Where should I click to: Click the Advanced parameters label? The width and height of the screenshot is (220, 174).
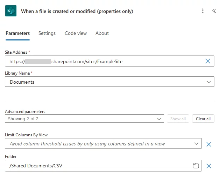pos(25,112)
